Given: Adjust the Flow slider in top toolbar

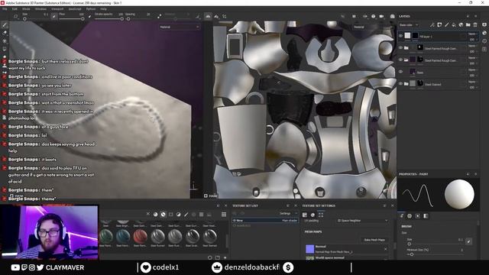Looking at the screenshot, I should 71,19.
